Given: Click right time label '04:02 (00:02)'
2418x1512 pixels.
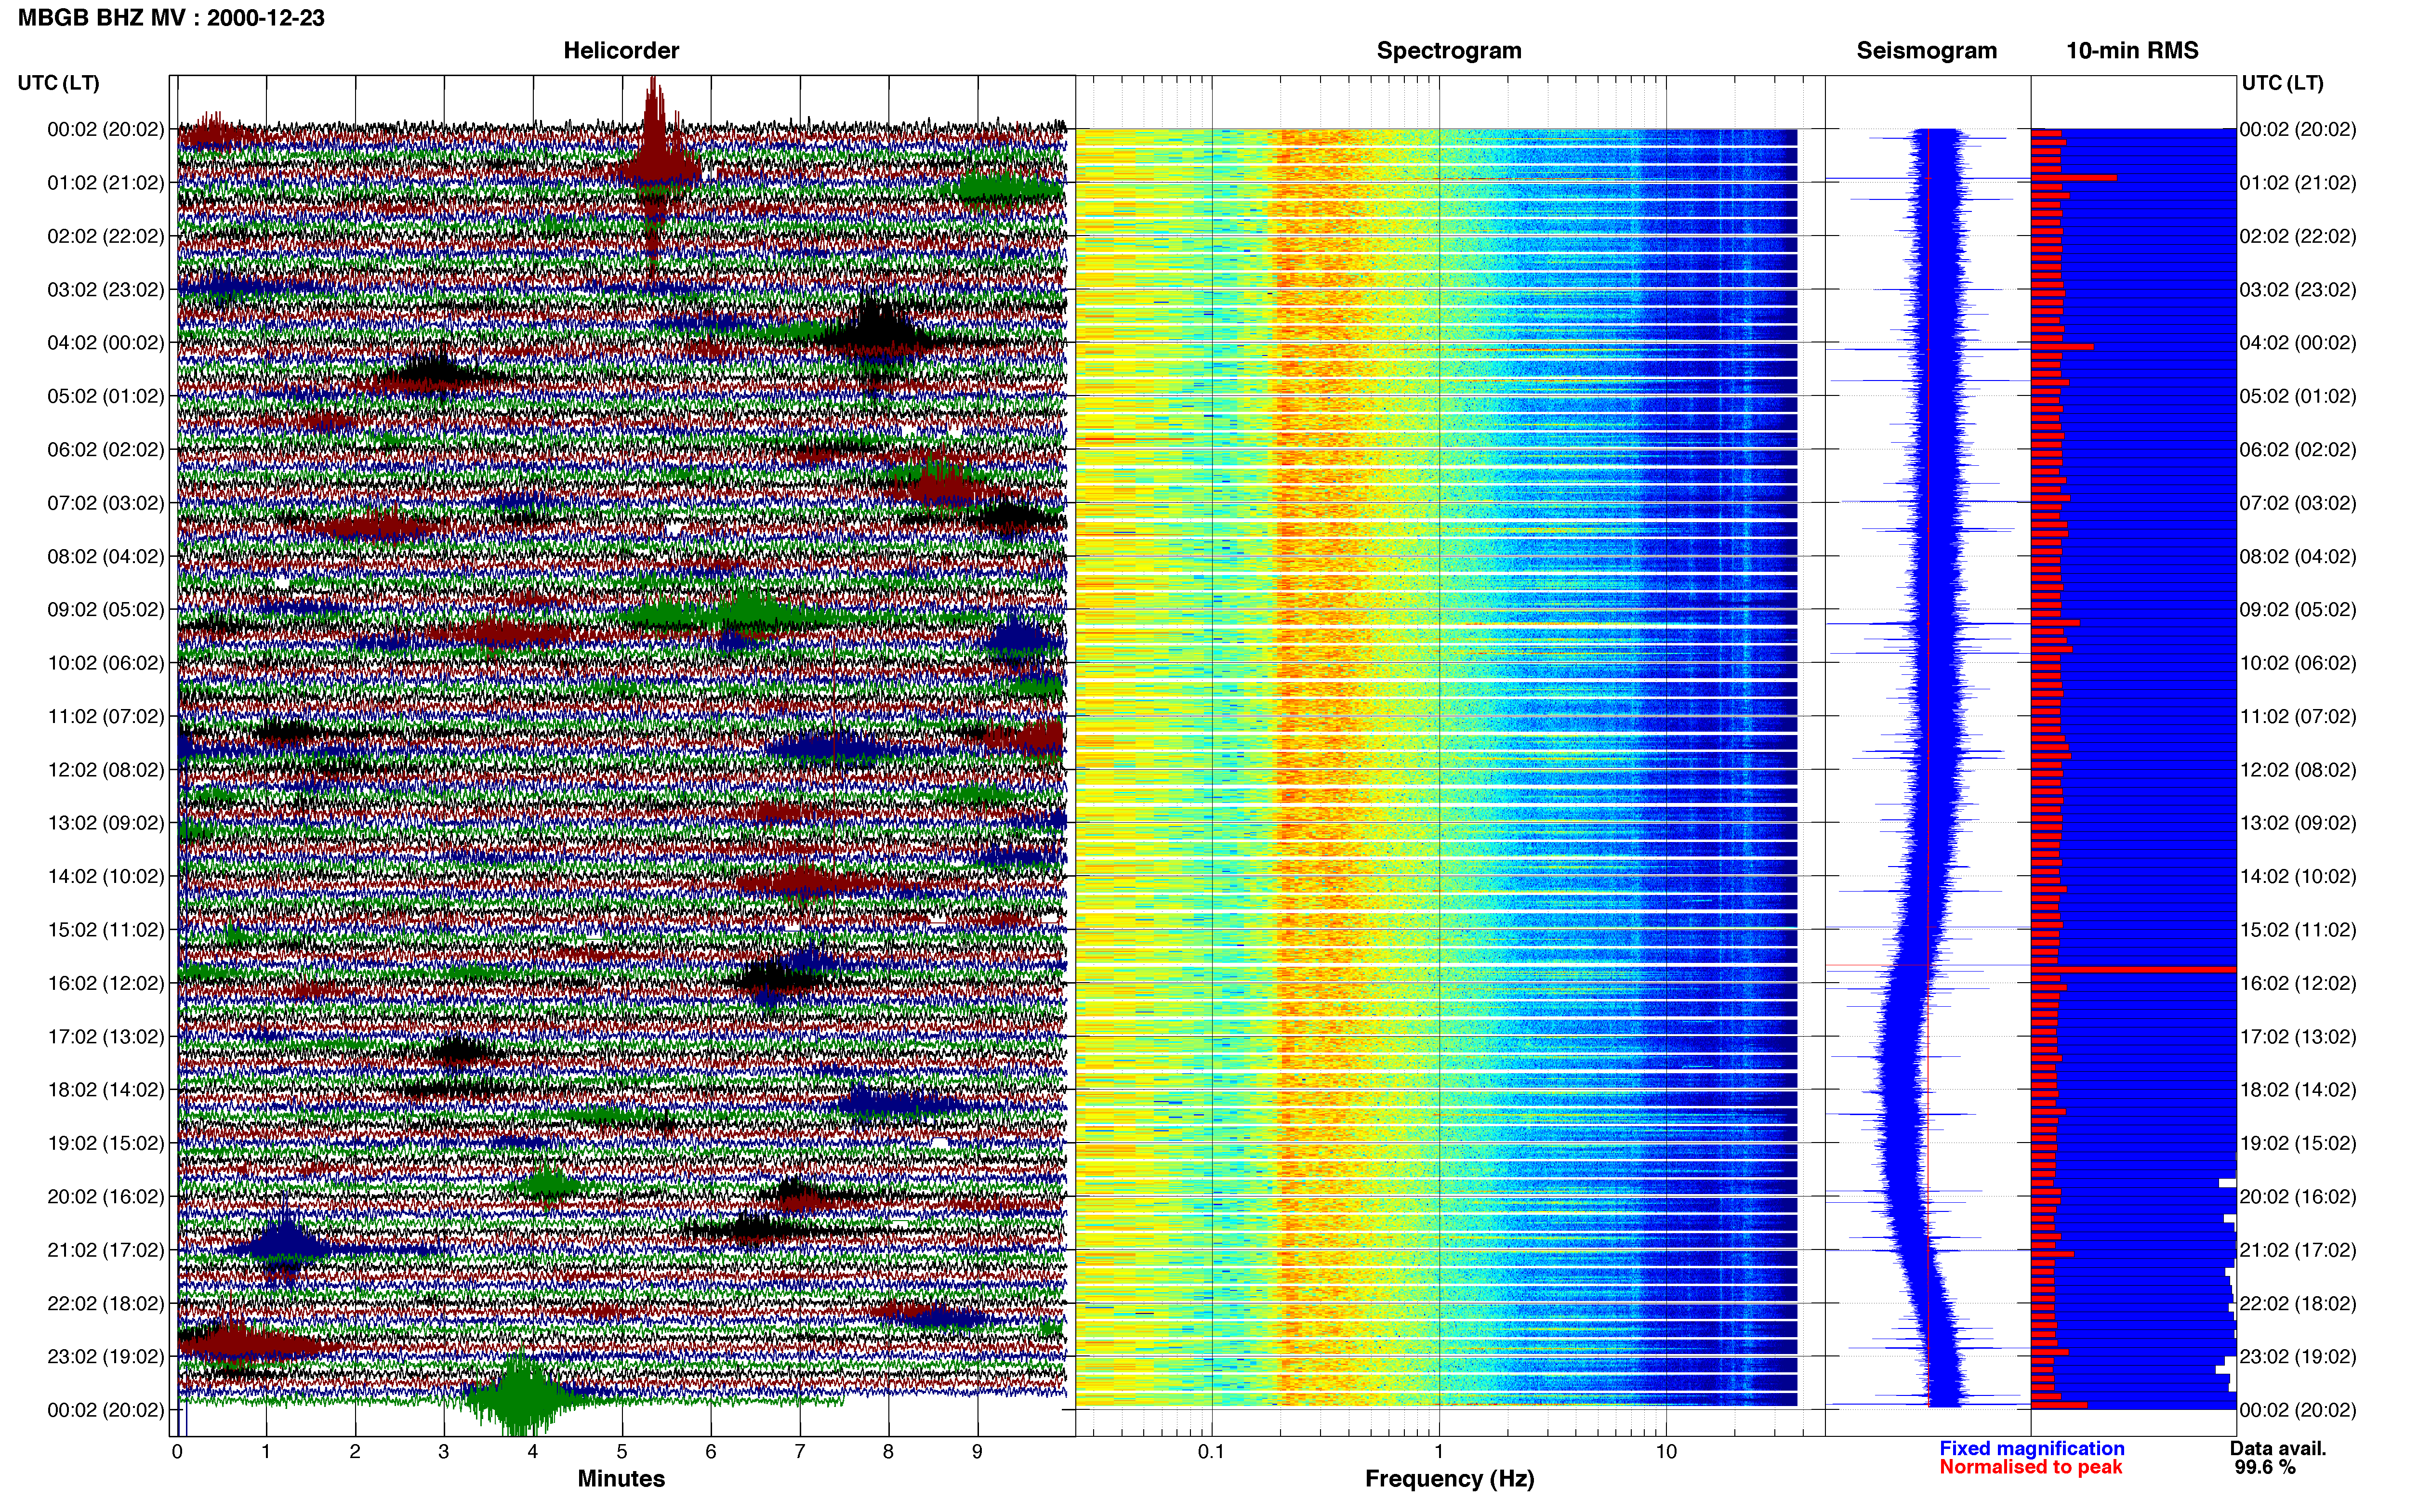Looking at the screenshot, I should click(x=2298, y=343).
